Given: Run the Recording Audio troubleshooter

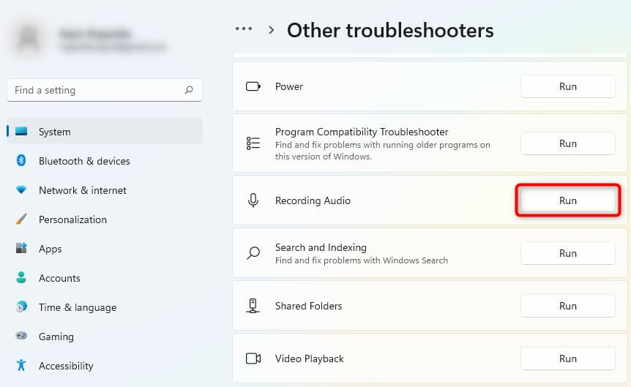Looking at the screenshot, I should pos(567,200).
